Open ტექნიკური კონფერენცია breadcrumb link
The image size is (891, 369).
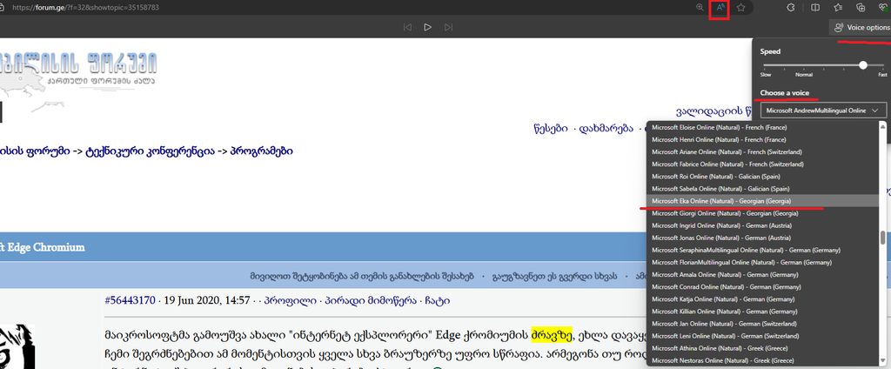[150, 151]
